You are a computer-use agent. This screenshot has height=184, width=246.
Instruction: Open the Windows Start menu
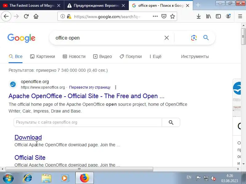click(8, 178)
